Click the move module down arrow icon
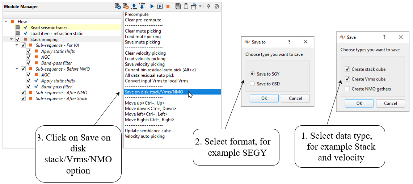 142,6
